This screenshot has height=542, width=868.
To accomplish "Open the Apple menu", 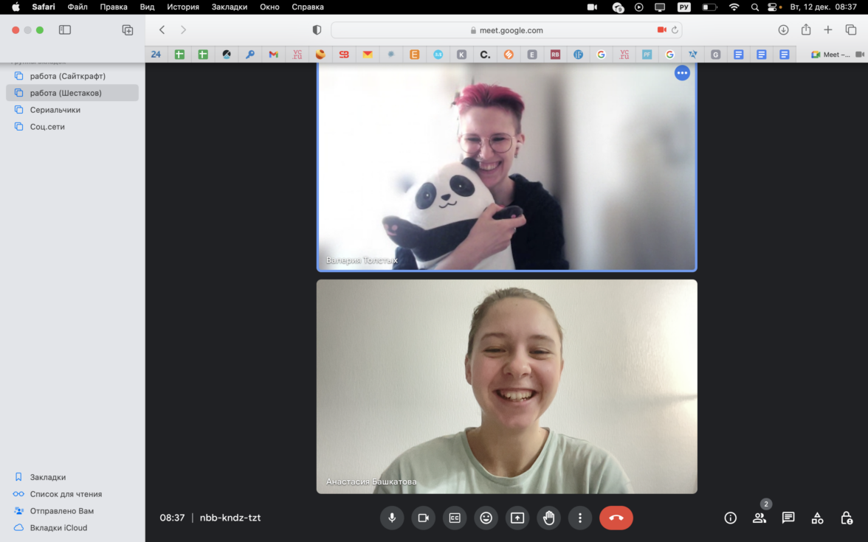I will point(15,7).
